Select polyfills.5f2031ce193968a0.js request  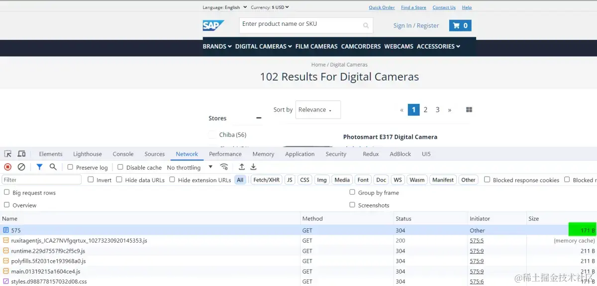pos(298,261)
